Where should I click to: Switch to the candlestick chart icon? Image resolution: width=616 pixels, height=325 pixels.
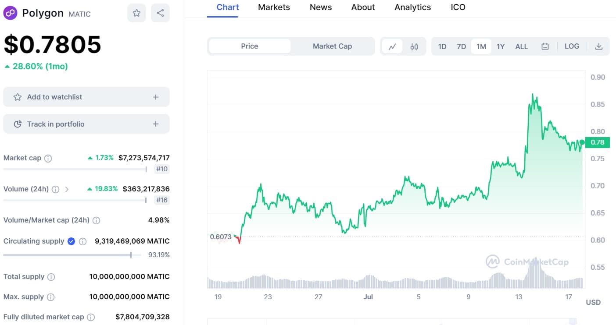(414, 46)
